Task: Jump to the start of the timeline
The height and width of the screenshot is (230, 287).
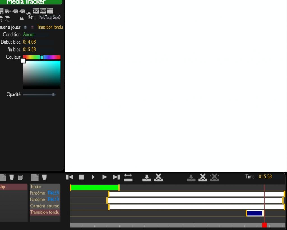Action: point(70,177)
